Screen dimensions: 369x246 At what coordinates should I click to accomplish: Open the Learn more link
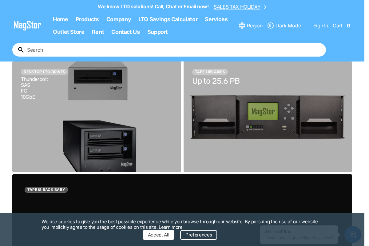(x=170, y=227)
